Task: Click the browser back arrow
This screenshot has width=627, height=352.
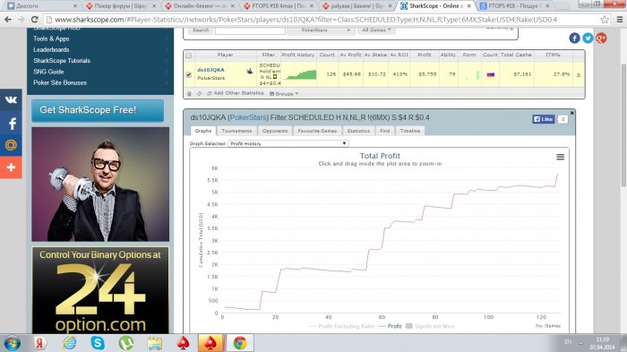Action: click(x=8, y=19)
